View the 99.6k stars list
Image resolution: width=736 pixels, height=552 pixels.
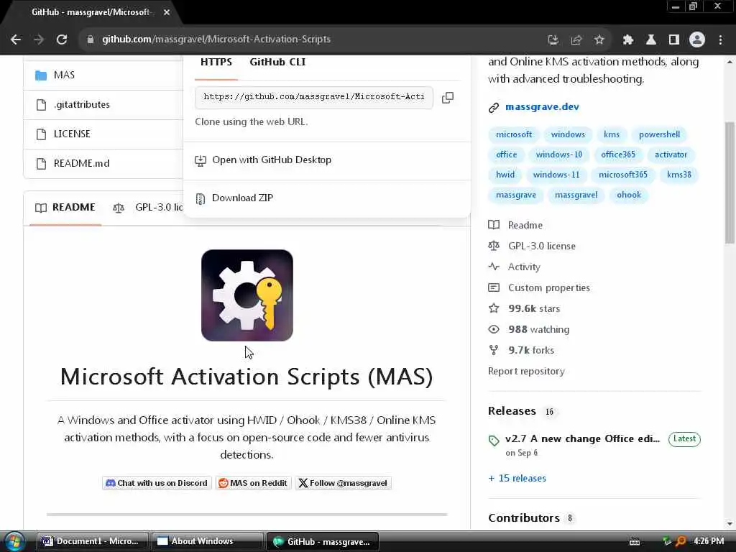pyautogui.click(x=524, y=309)
